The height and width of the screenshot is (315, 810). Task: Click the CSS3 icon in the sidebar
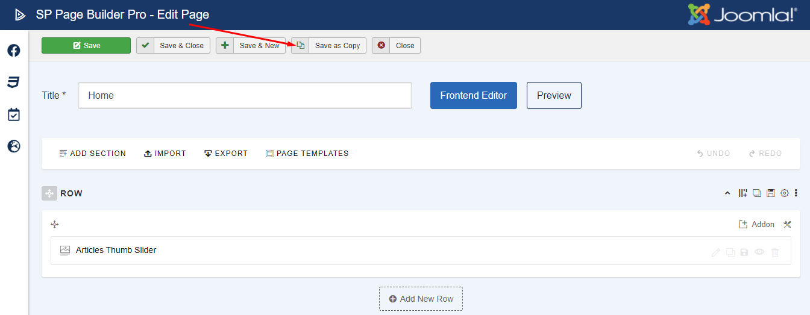(x=14, y=83)
